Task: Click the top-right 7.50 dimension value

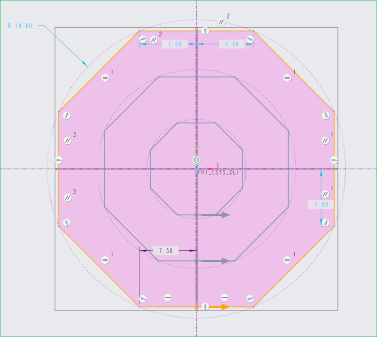Action: click(231, 44)
